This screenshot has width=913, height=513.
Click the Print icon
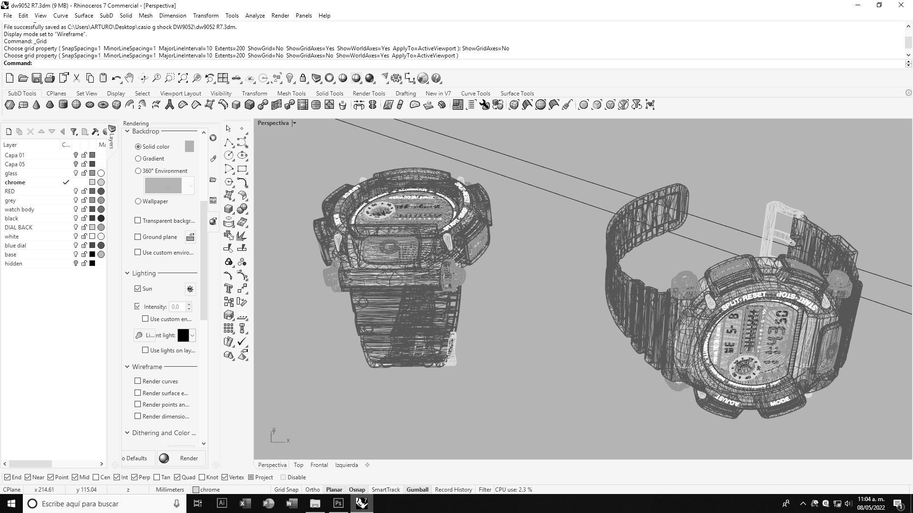click(x=49, y=78)
